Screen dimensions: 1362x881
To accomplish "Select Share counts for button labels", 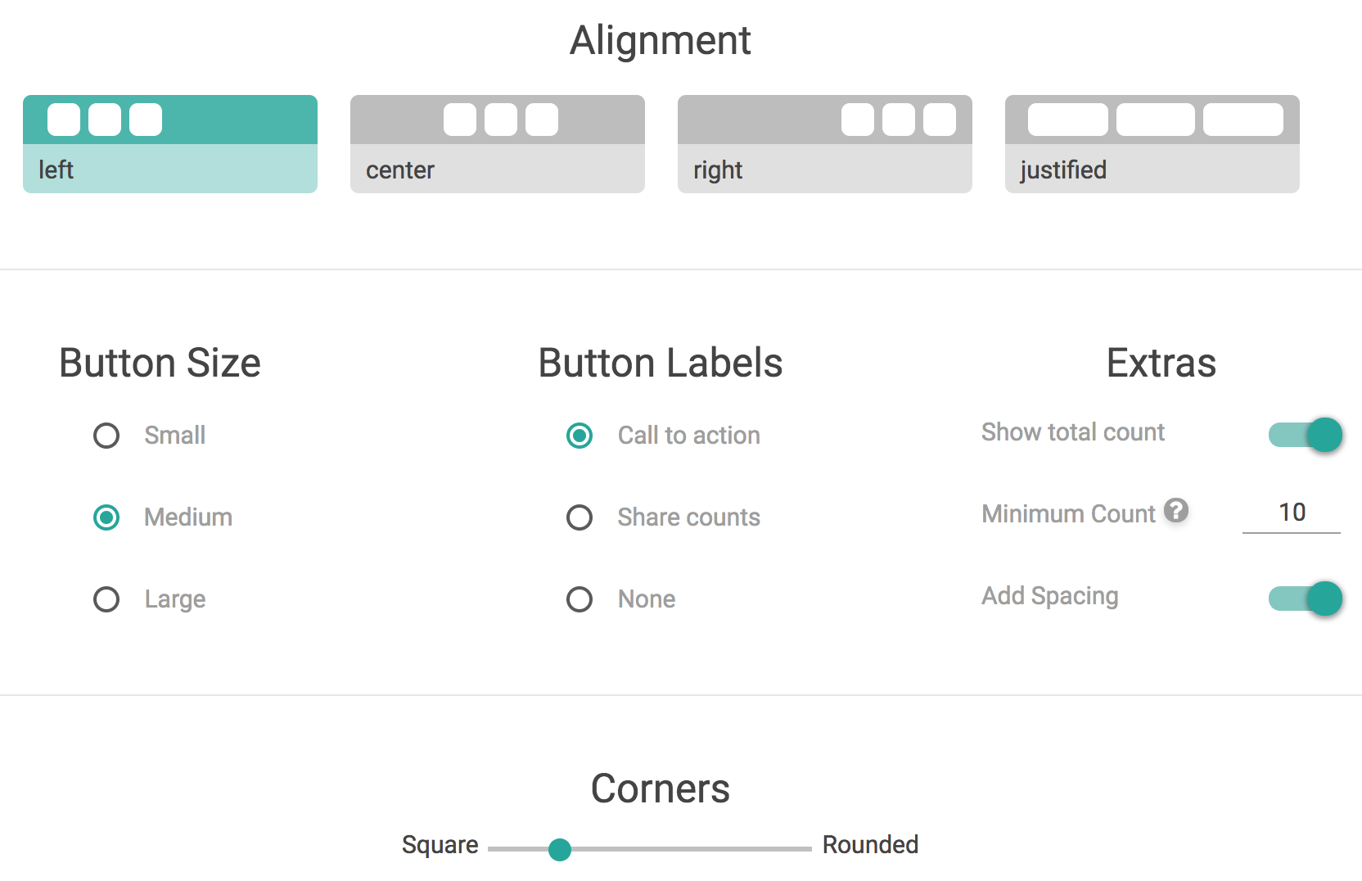I will (x=580, y=517).
